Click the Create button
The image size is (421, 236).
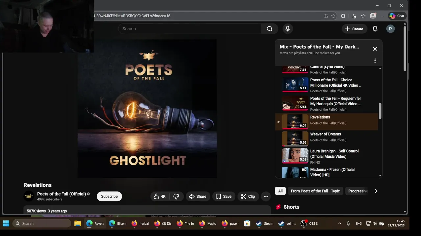click(354, 29)
